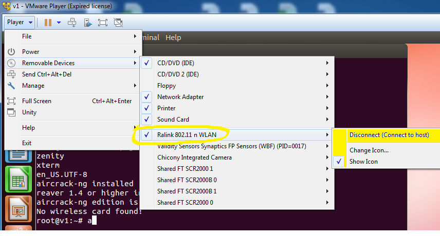This screenshot has height=236, width=440.
Task: Expand CD/DVD (IDE) submenu arrow
Action: 327,63
